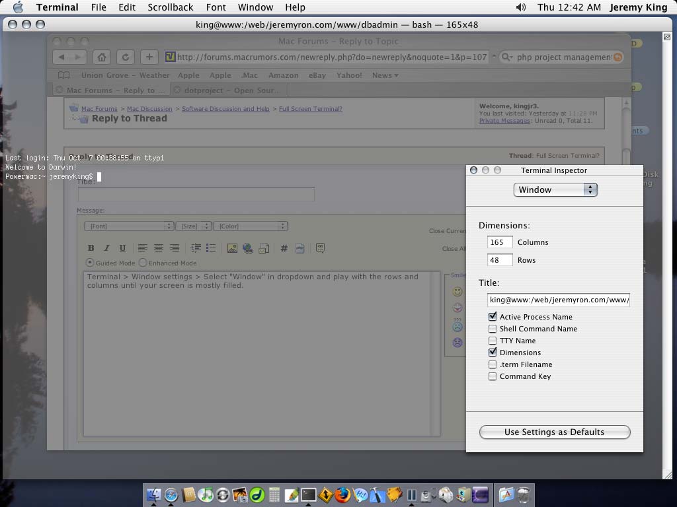Open Finder from the Dock
Image resolution: width=677 pixels, height=507 pixels.
pos(153,494)
